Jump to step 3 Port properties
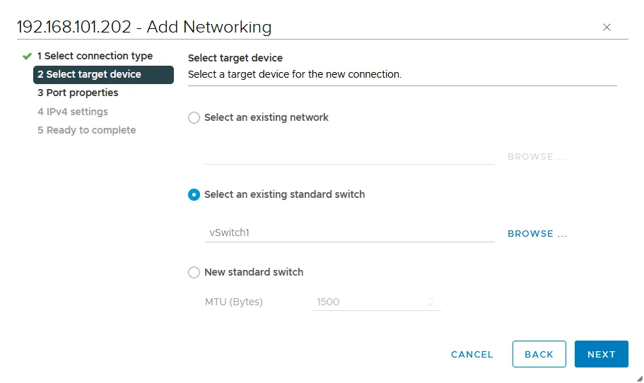The width and height of the screenshot is (644, 383). [78, 93]
